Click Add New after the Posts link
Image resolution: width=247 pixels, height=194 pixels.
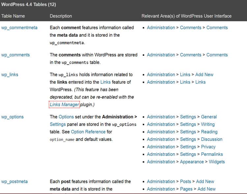[205, 181]
